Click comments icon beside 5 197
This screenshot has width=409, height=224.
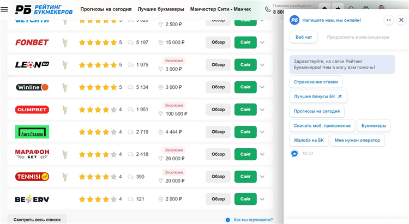pos(131,43)
